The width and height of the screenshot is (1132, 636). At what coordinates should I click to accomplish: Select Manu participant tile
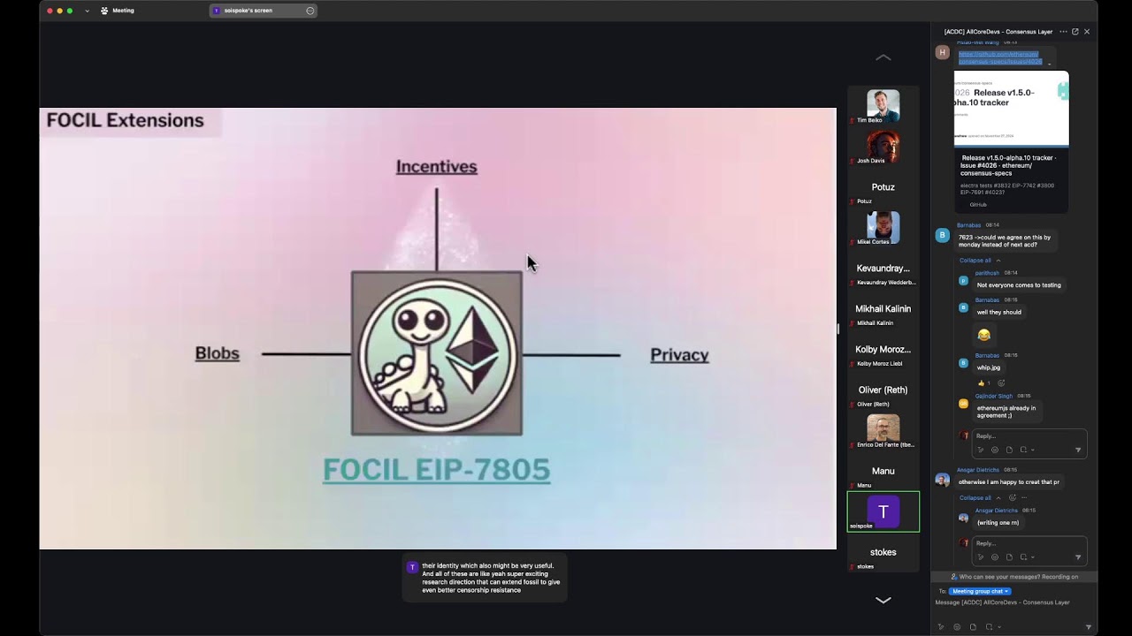click(883, 472)
